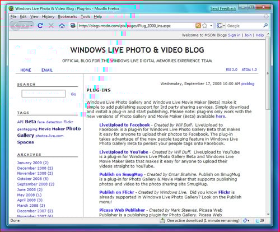Open the HOME blog navigation link

[26, 70]
